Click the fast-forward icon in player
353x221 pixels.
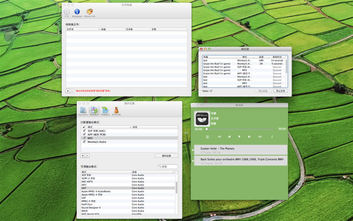260,137
